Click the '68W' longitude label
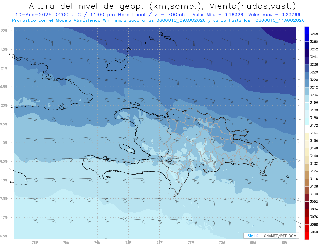 (x=284, y=242)
